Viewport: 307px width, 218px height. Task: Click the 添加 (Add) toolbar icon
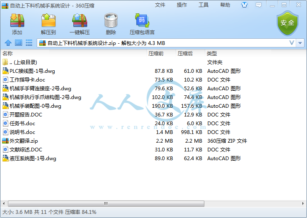[x=17, y=20]
